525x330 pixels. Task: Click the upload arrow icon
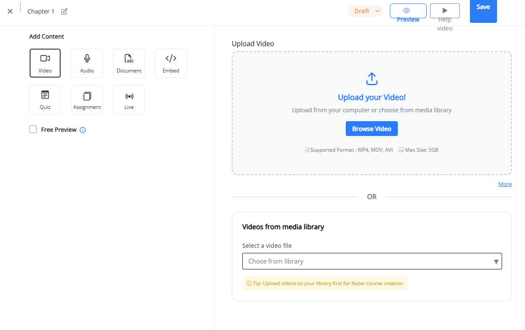372,79
